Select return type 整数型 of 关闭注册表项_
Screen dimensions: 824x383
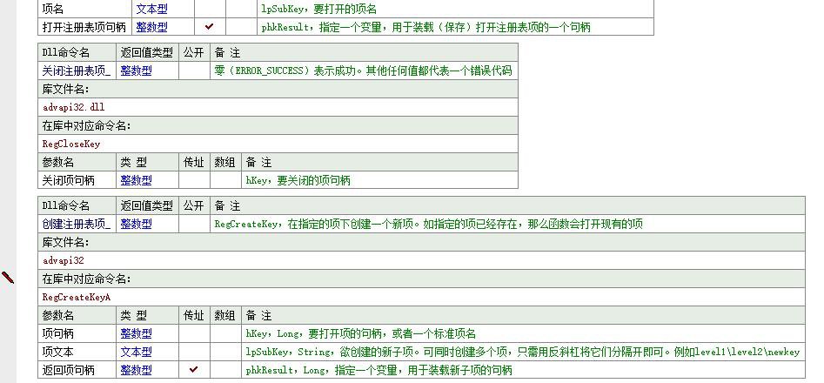(x=136, y=71)
